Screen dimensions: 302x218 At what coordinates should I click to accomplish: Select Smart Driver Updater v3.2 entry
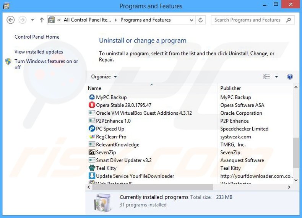coord(123,160)
